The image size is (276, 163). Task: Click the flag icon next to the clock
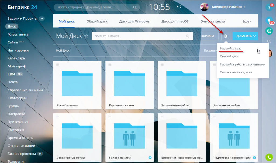tap(178, 7)
